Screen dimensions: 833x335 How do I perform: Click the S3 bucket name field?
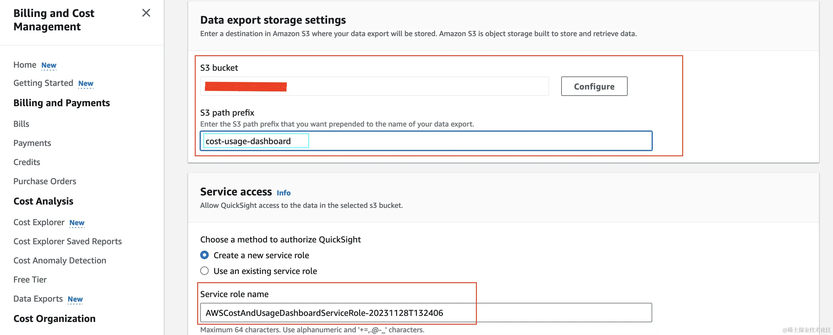pyautogui.click(x=374, y=86)
